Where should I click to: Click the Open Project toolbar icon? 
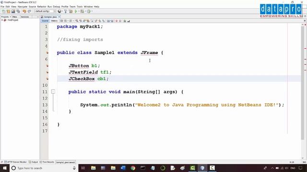[x=13, y=11]
